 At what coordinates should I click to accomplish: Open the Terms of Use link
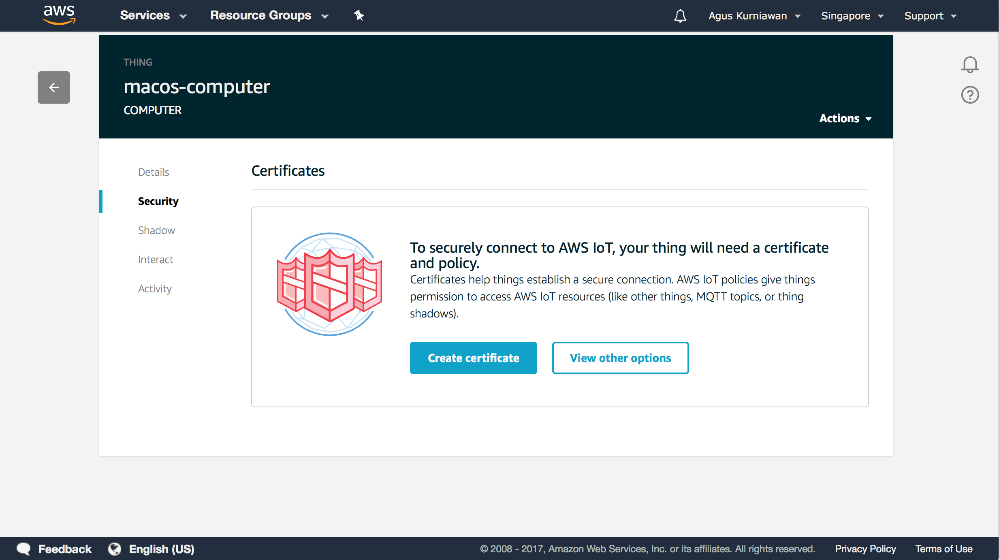point(944,549)
